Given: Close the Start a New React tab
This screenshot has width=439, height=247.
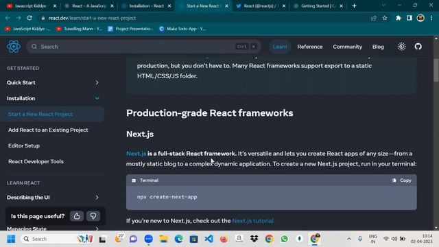Looking at the screenshot, I should tap(226, 5).
